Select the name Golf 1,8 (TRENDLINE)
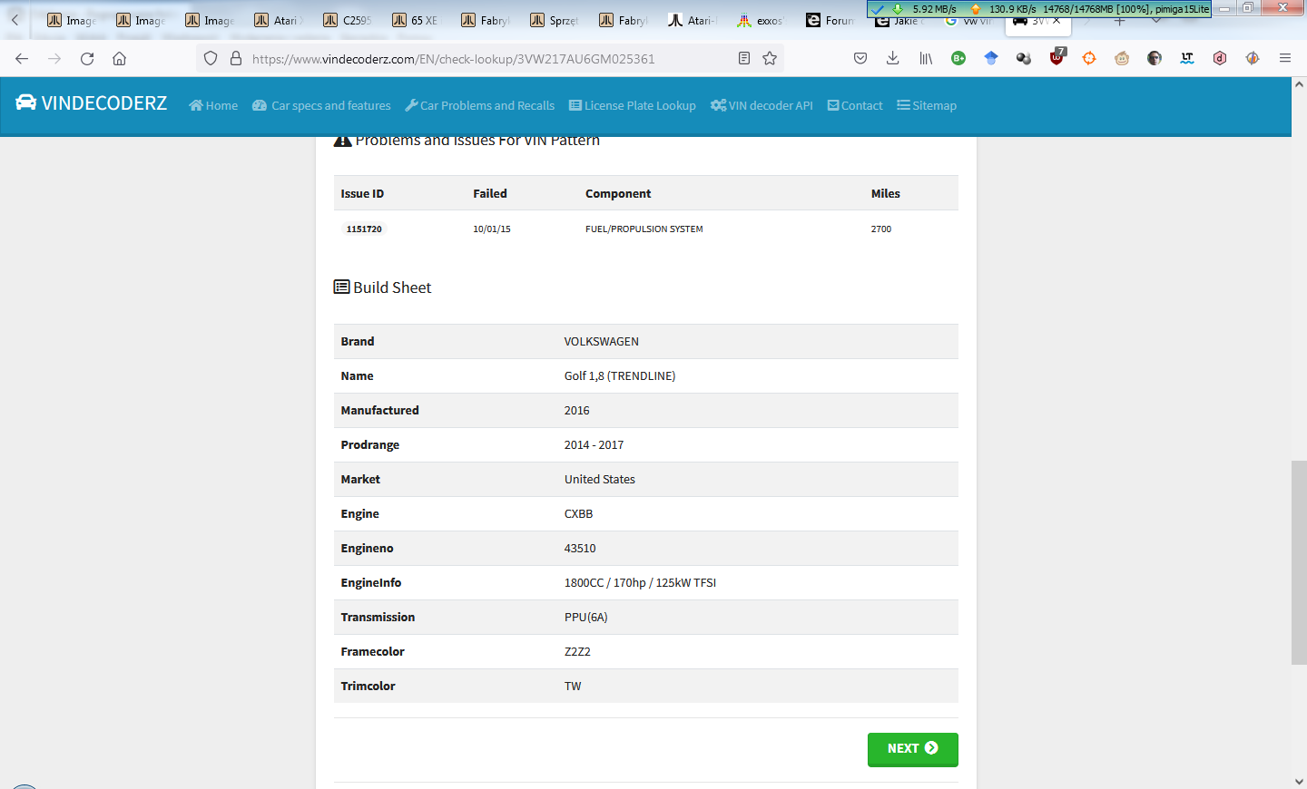1307x789 pixels. [620, 376]
